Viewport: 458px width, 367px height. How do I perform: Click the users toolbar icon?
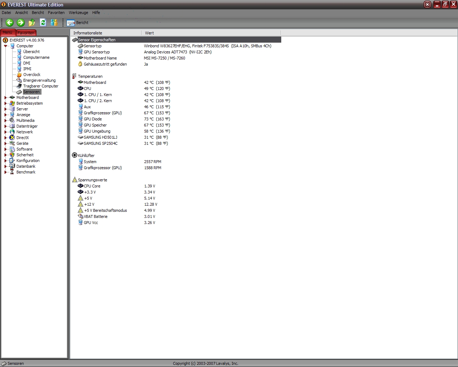(54, 23)
